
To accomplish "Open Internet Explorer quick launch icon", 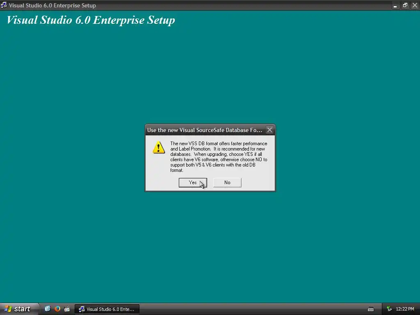I will 48,309.
